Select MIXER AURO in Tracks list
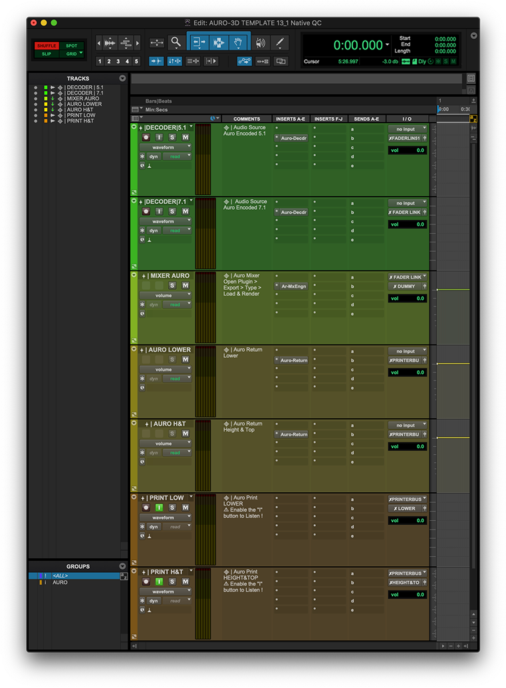Screen dimensions: 506x688 click(82, 99)
